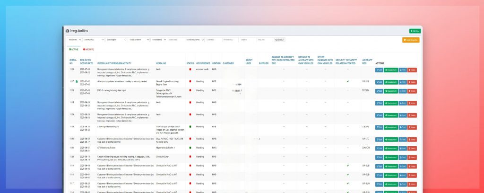Expand the All stations dropdown
Image resolution: width=484 pixels, height=193 pixels.
[74, 40]
